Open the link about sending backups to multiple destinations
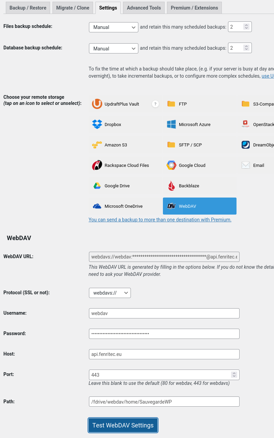The width and height of the screenshot is (274, 438). (x=160, y=220)
